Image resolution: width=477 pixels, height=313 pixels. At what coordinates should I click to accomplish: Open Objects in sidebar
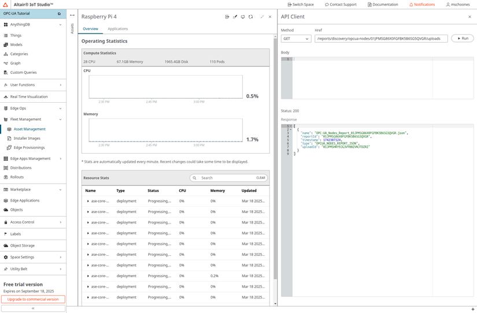tap(16, 210)
